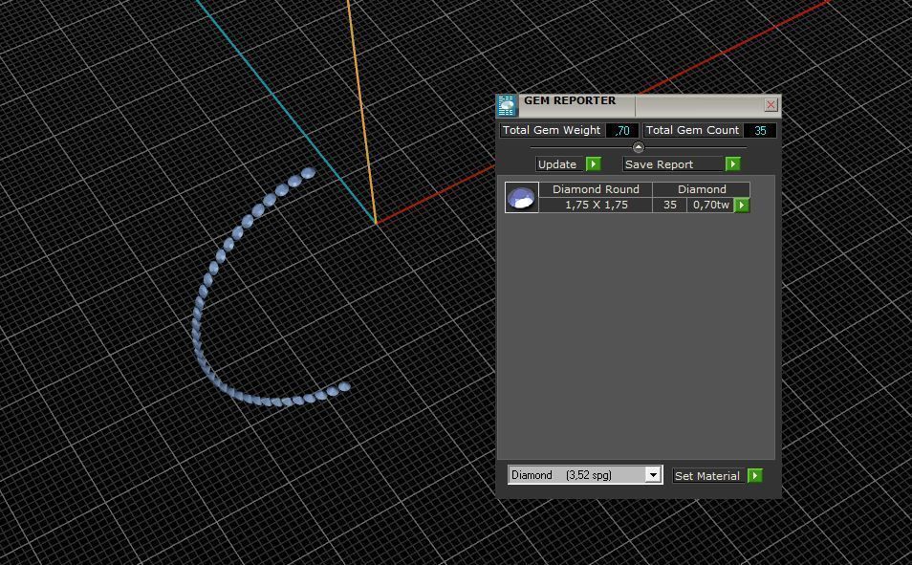
Task: Click the 'Total Gem Count' label
Action: point(692,130)
